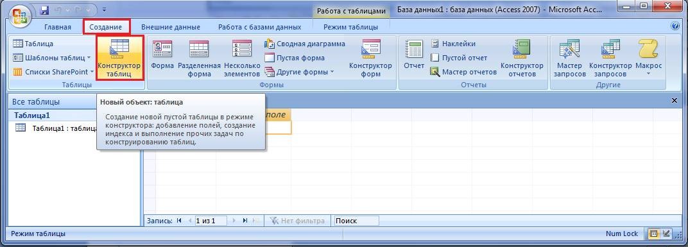Open the Customize Quick Access Toolbar dropdown
688x247 pixels.
point(104,9)
